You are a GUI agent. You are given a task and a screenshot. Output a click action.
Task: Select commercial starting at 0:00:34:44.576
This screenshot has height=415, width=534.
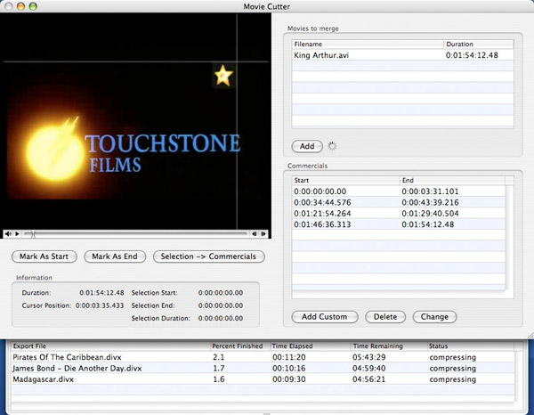(x=399, y=202)
